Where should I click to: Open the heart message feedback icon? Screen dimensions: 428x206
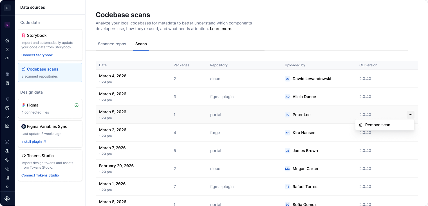coord(7,108)
